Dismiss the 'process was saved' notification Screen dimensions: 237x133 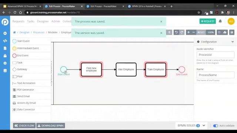click(x=161, y=21)
